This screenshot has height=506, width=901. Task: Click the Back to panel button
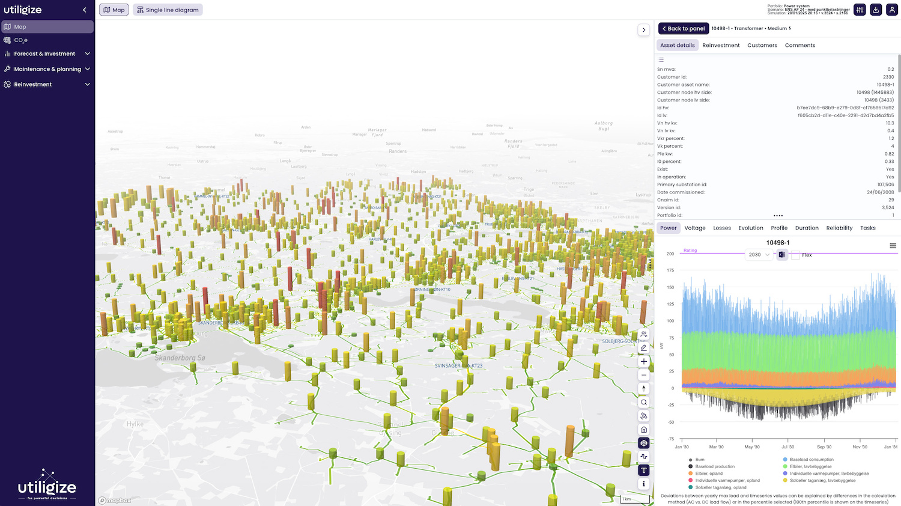[684, 29]
